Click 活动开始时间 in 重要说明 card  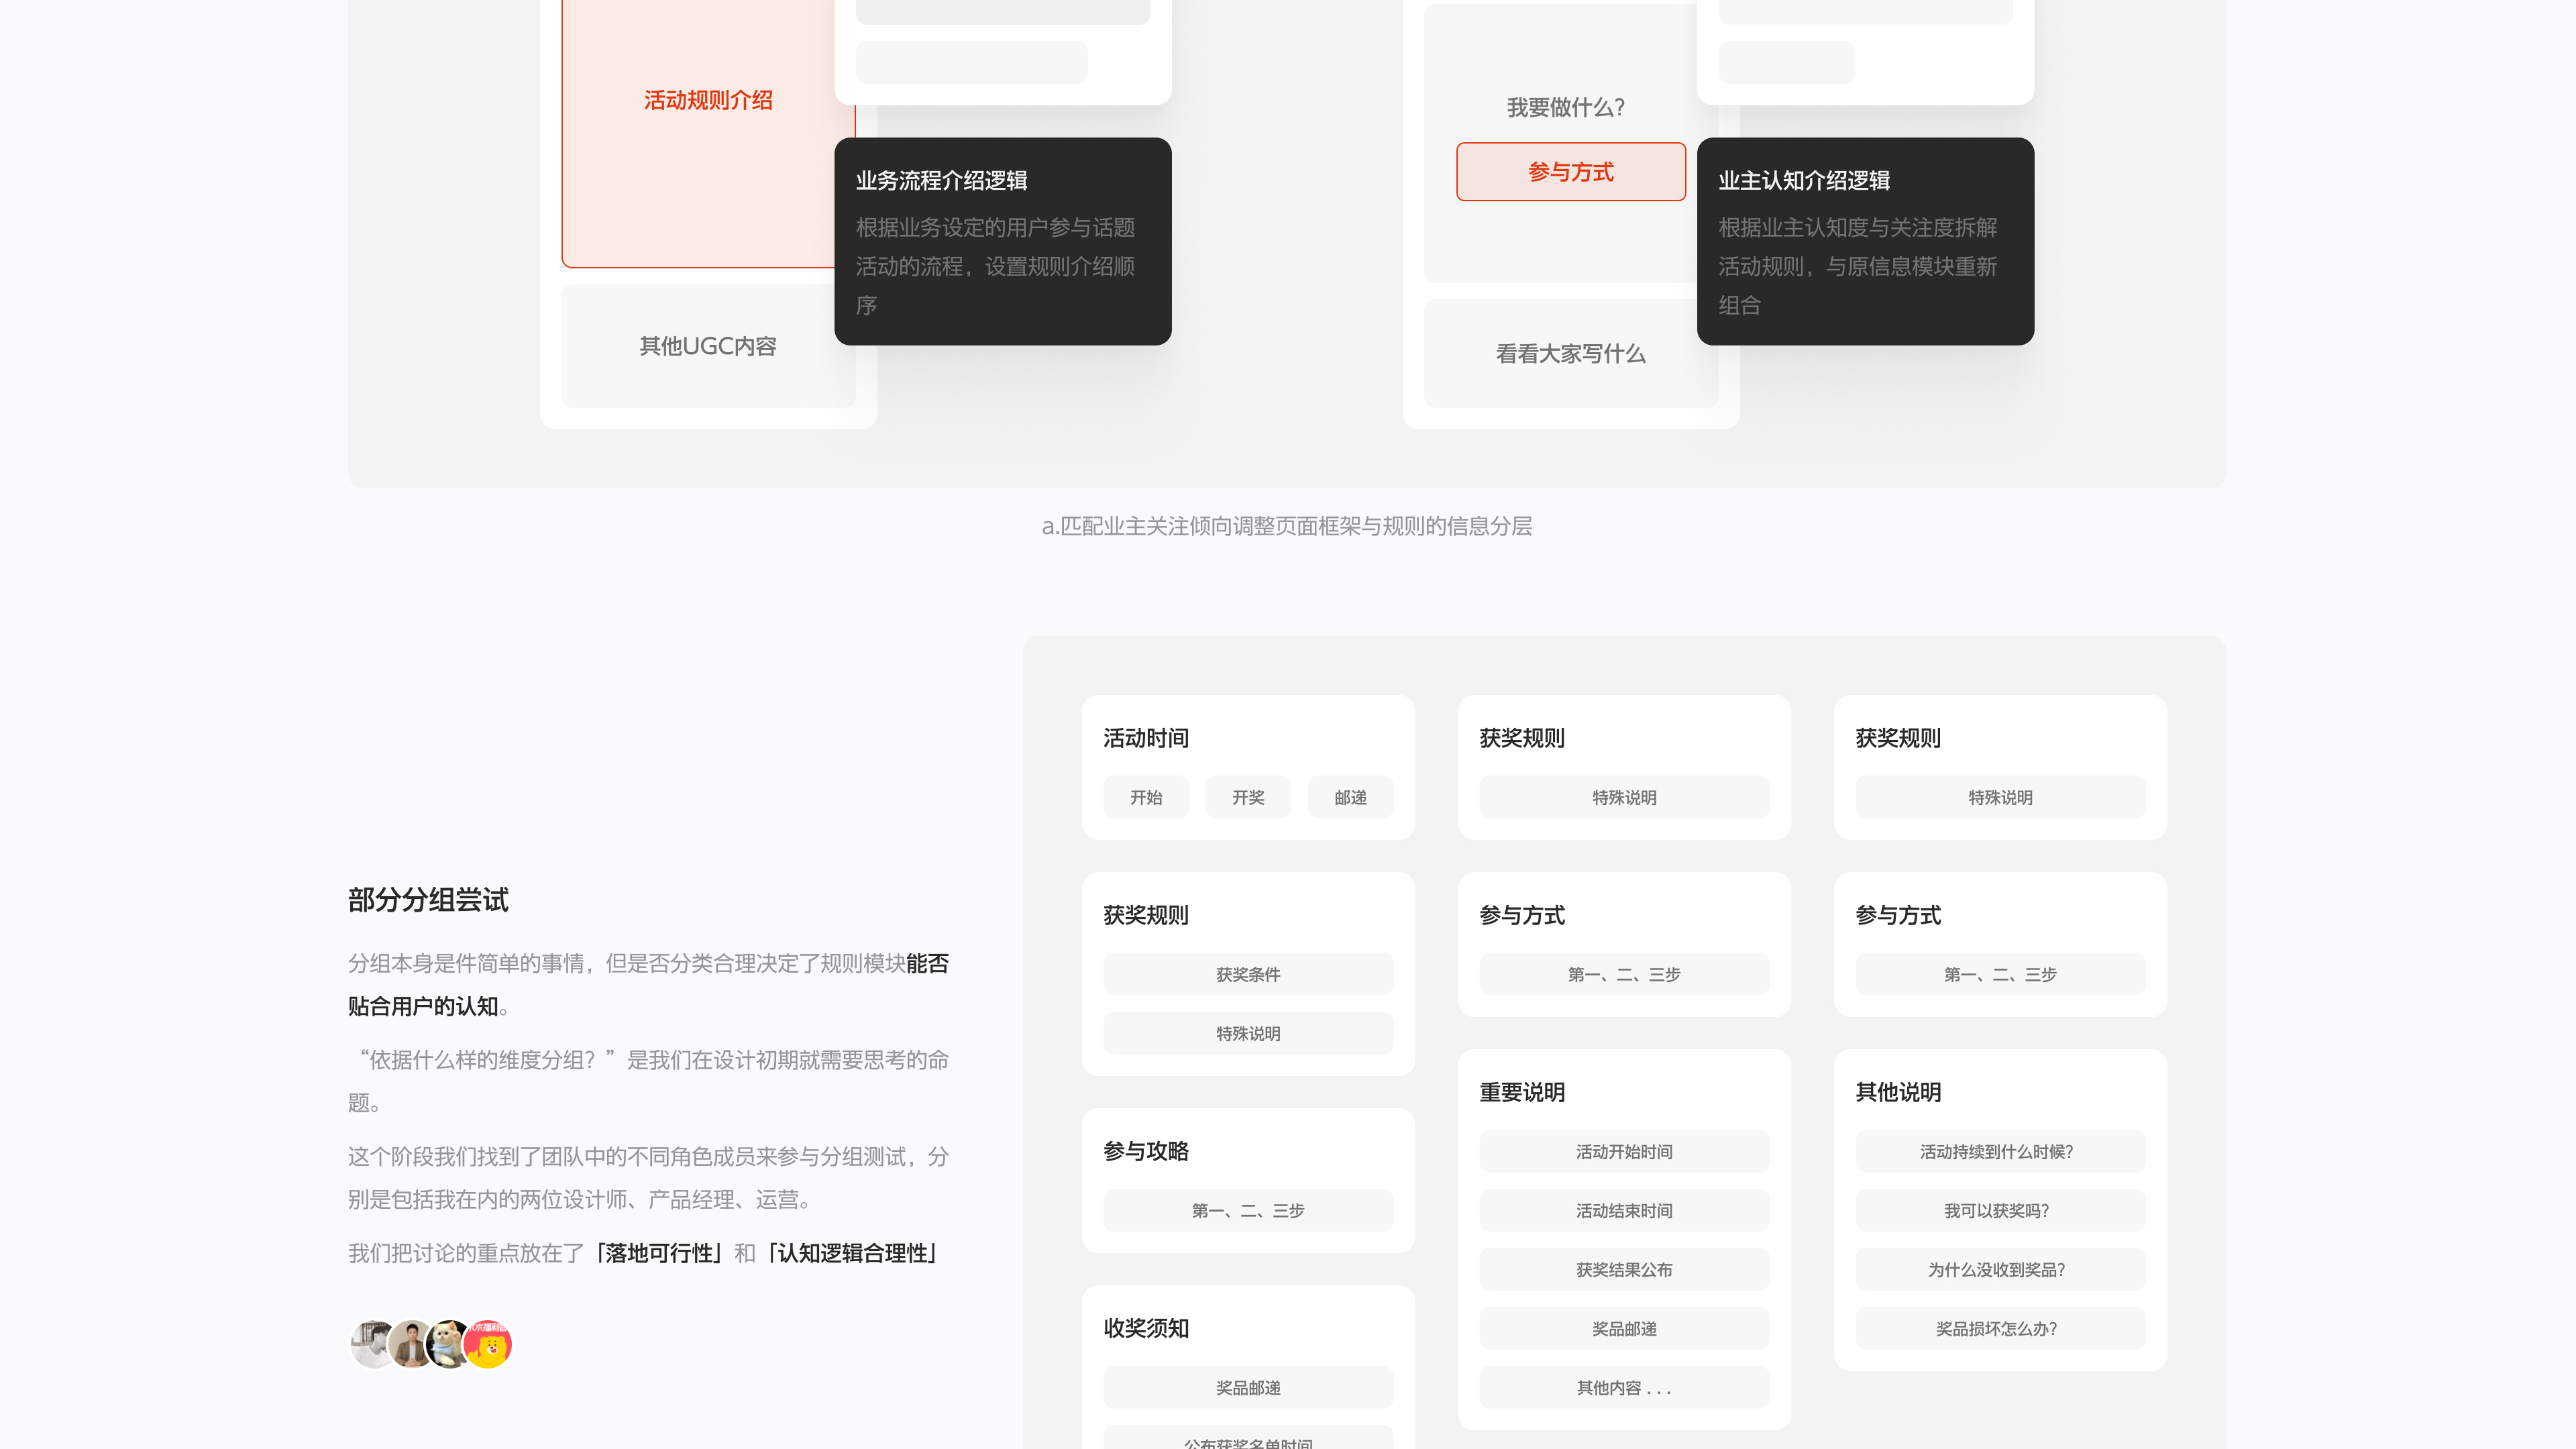(1624, 1151)
